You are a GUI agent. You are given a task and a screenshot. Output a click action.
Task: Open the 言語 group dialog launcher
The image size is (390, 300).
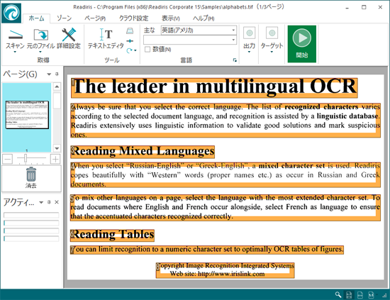(x=235, y=60)
